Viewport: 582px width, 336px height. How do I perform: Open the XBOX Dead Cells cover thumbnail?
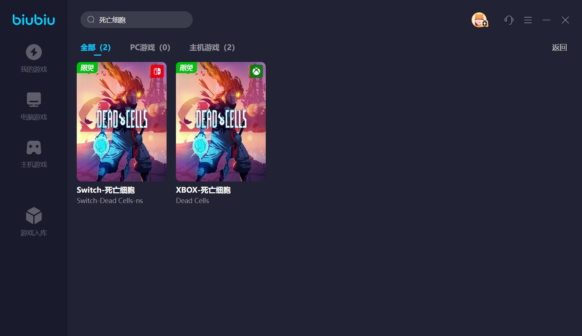pyautogui.click(x=221, y=122)
